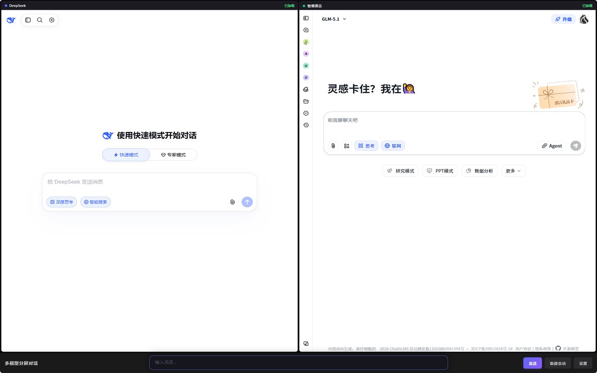Click the 使用快速模式开始对话 heading
This screenshot has width=597, height=373.
tap(157, 136)
